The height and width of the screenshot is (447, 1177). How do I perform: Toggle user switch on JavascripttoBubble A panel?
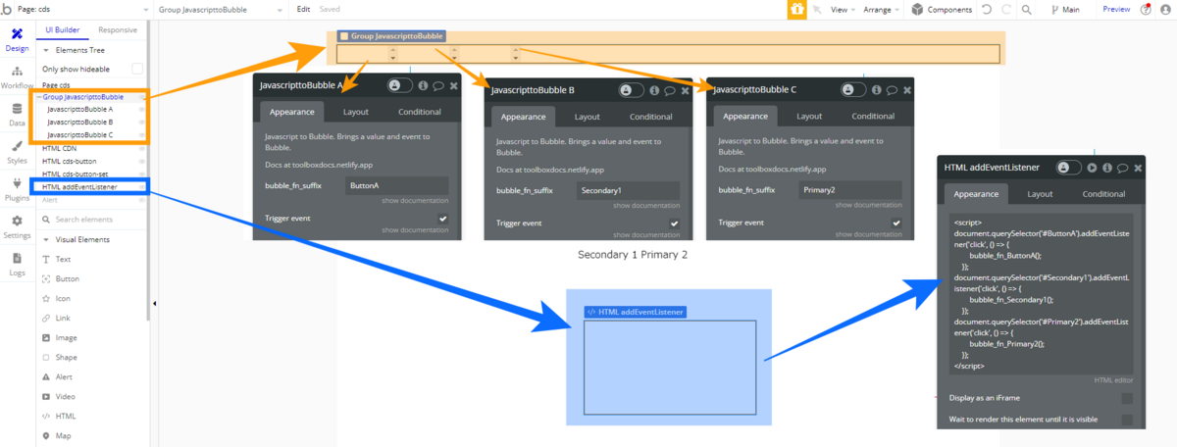399,85
